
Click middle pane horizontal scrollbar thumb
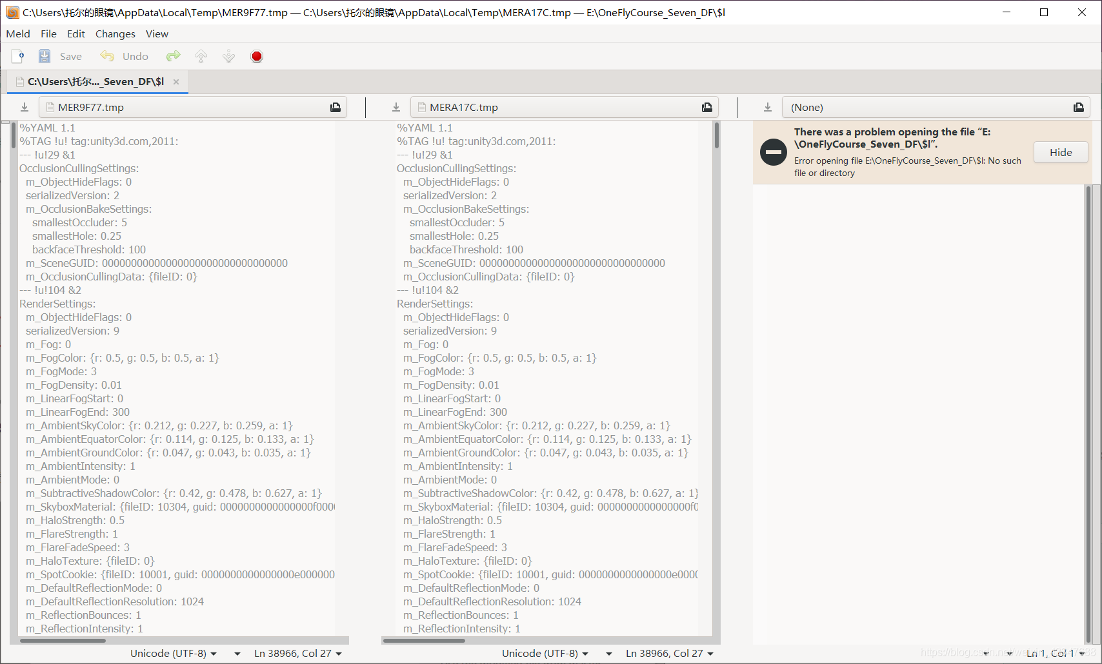pos(424,641)
